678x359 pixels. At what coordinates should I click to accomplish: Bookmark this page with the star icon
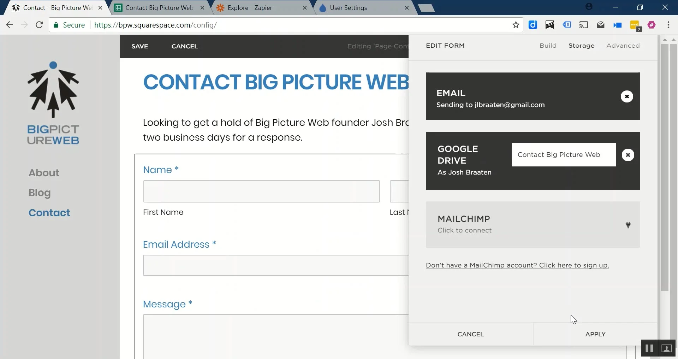(x=516, y=25)
